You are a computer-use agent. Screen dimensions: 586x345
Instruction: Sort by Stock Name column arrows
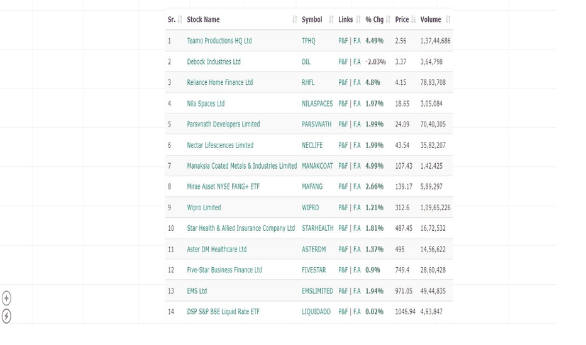(294, 19)
